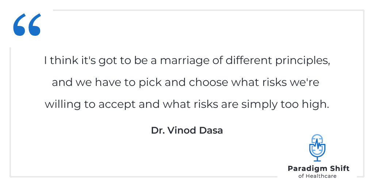This screenshot has width=374, height=187.
Task: Click the name Dr. Vinod Dasa
Action: [187, 130]
